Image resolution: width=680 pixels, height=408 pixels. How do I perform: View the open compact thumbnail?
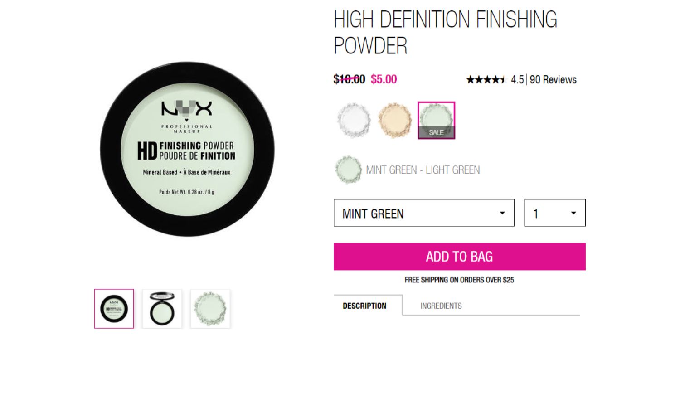pyautogui.click(x=162, y=309)
